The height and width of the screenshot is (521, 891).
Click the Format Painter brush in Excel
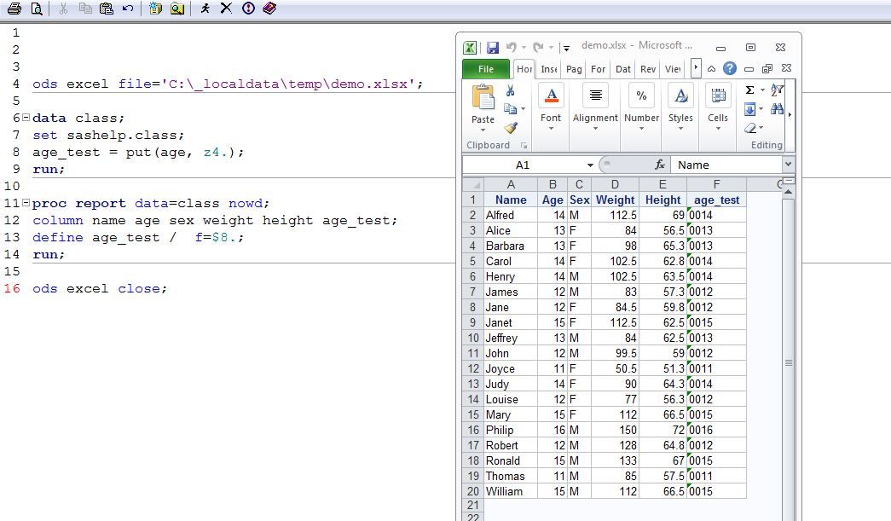[x=511, y=128]
